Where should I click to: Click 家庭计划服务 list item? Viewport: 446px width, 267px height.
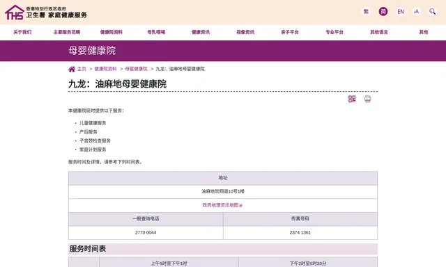click(93, 149)
